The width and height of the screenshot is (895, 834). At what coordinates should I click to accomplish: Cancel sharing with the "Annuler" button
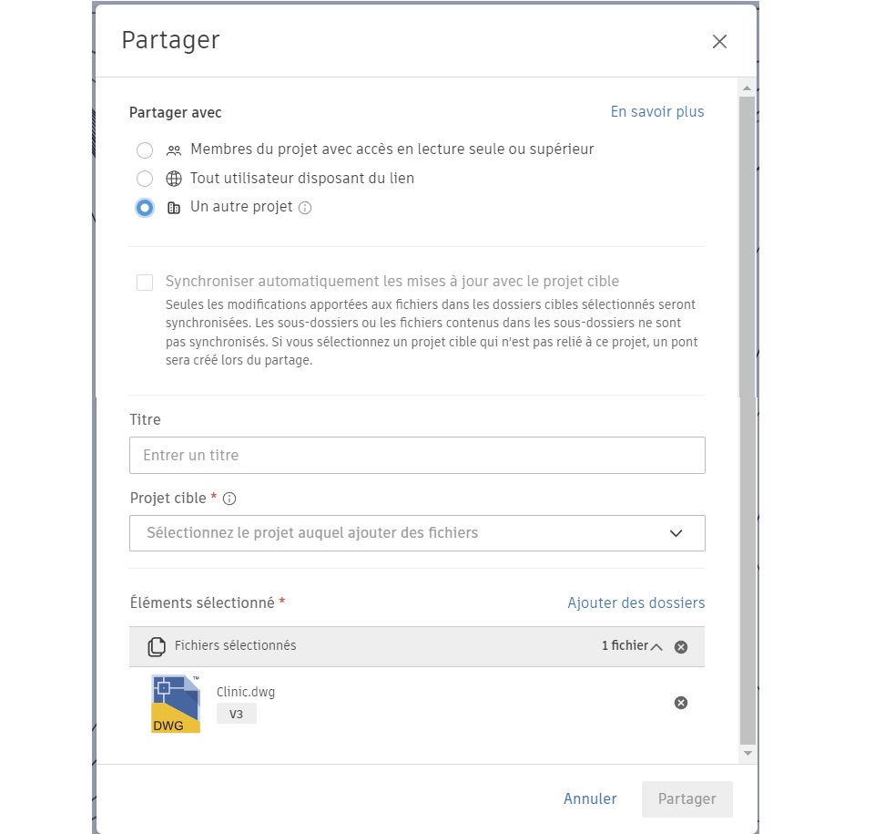(590, 798)
